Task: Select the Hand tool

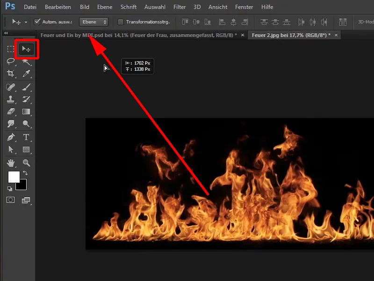Action: click(x=12, y=163)
